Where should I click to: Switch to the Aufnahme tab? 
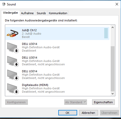pyautogui.click(x=27, y=13)
